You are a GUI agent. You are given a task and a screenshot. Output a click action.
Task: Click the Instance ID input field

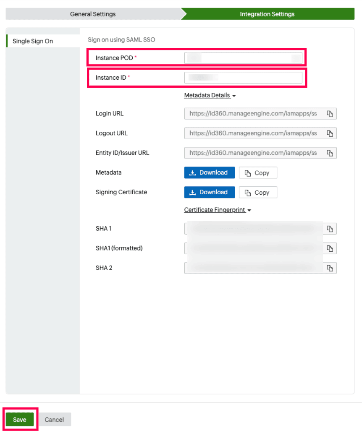pyautogui.click(x=244, y=78)
